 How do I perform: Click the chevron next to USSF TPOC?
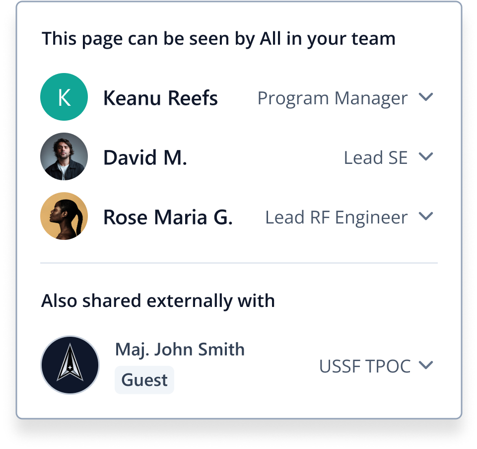[x=426, y=366]
